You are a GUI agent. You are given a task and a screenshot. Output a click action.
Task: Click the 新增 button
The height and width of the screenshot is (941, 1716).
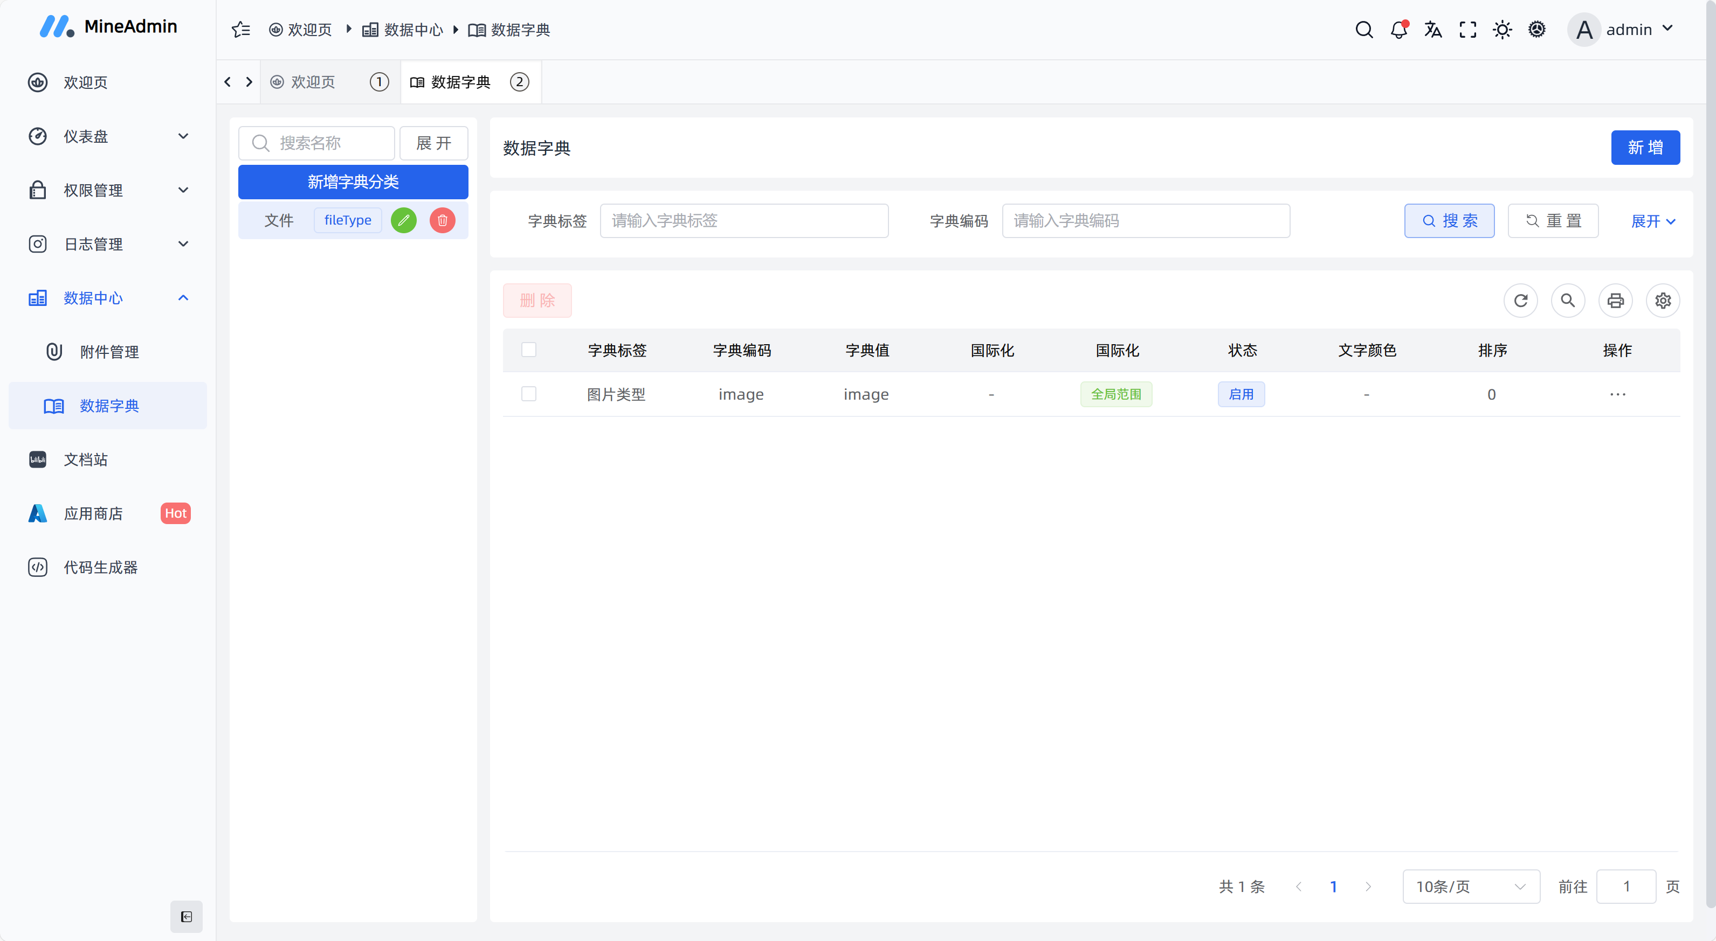(1645, 147)
